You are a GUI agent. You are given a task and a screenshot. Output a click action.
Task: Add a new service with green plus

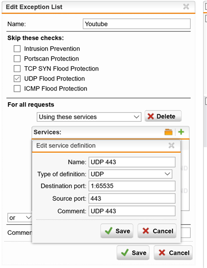click(181, 132)
